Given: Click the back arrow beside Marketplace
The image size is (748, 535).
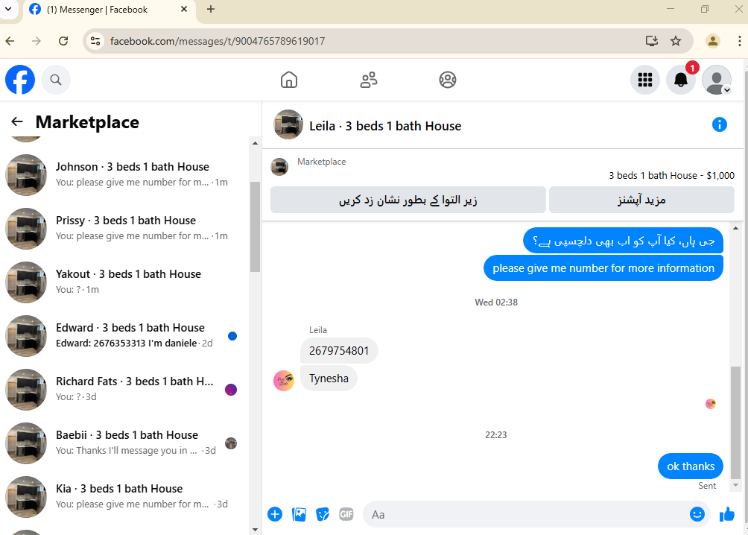Looking at the screenshot, I should pos(17,121).
